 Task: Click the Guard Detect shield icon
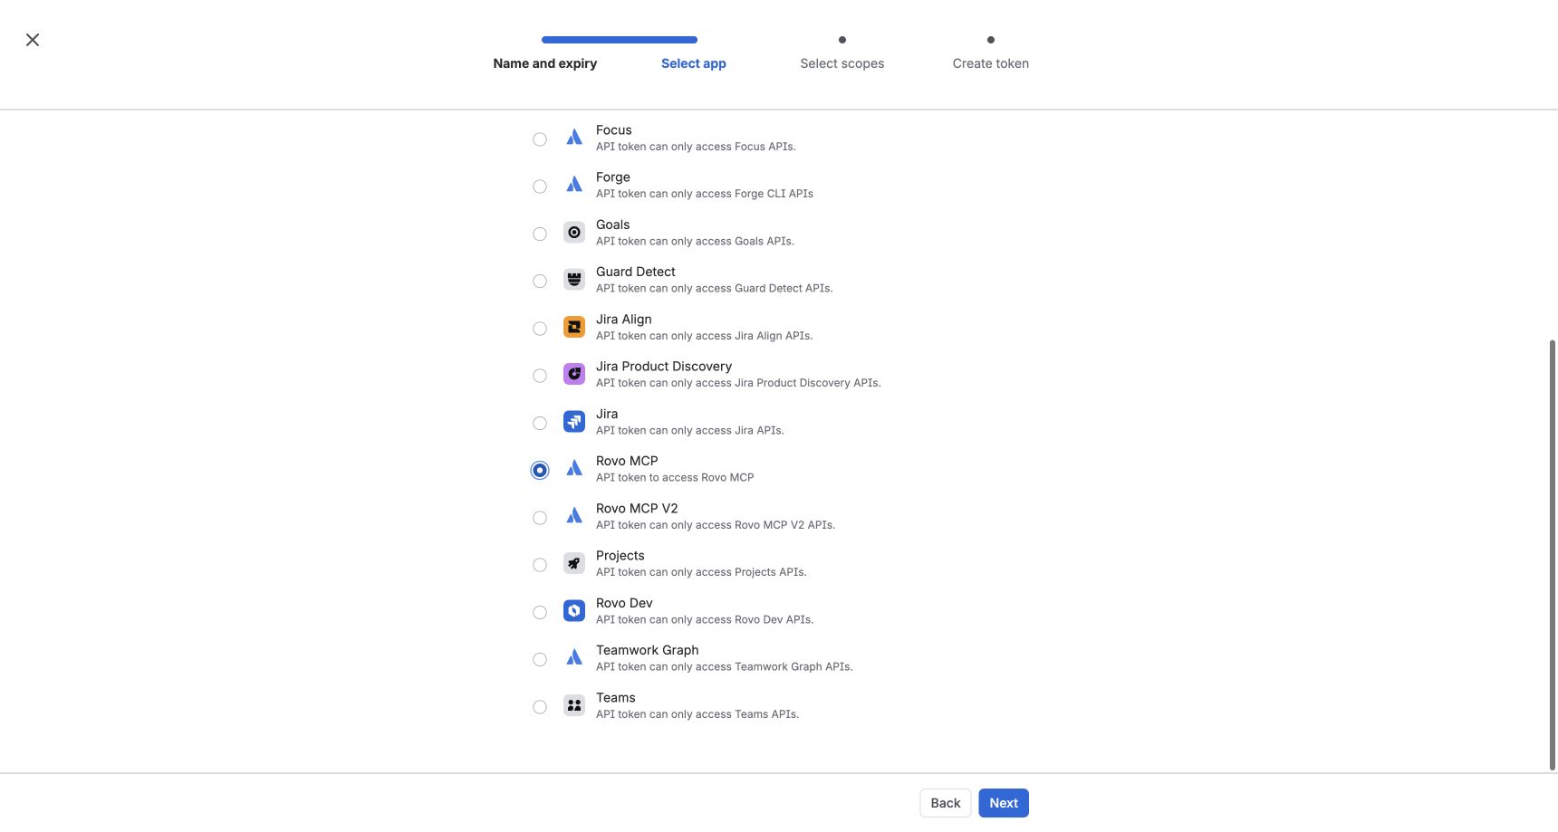coord(574,280)
